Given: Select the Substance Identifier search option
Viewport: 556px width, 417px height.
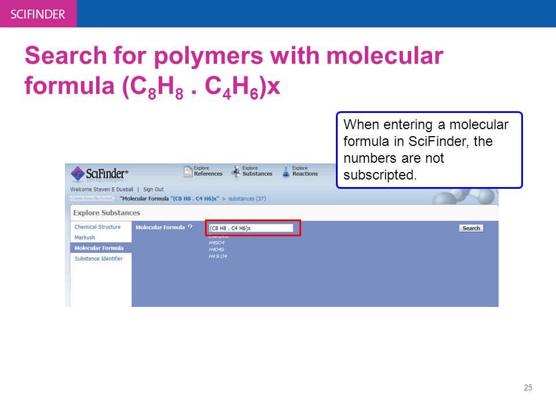Looking at the screenshot, I should click(98, 259).
